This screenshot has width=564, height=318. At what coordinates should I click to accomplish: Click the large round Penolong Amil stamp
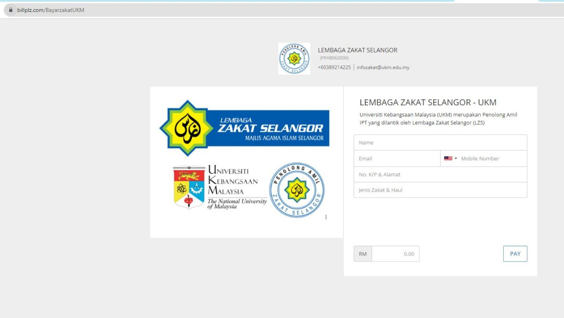(x=297, y=190)
